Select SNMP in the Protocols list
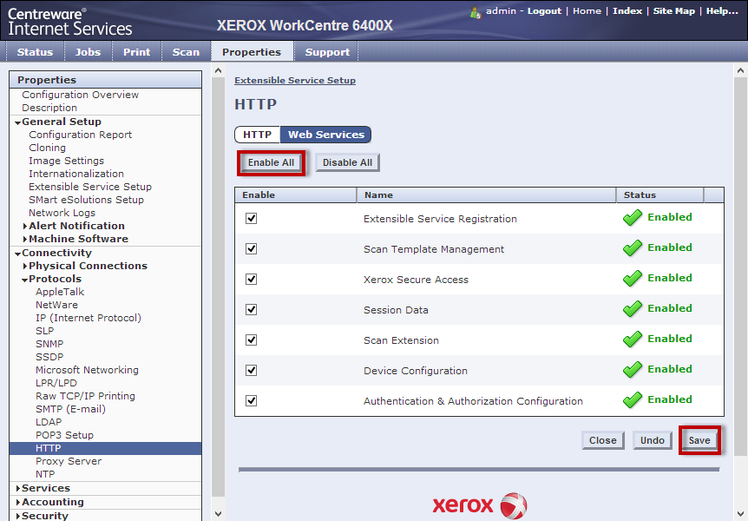This screenshot has height=521, width=748. tap(49, 344)
